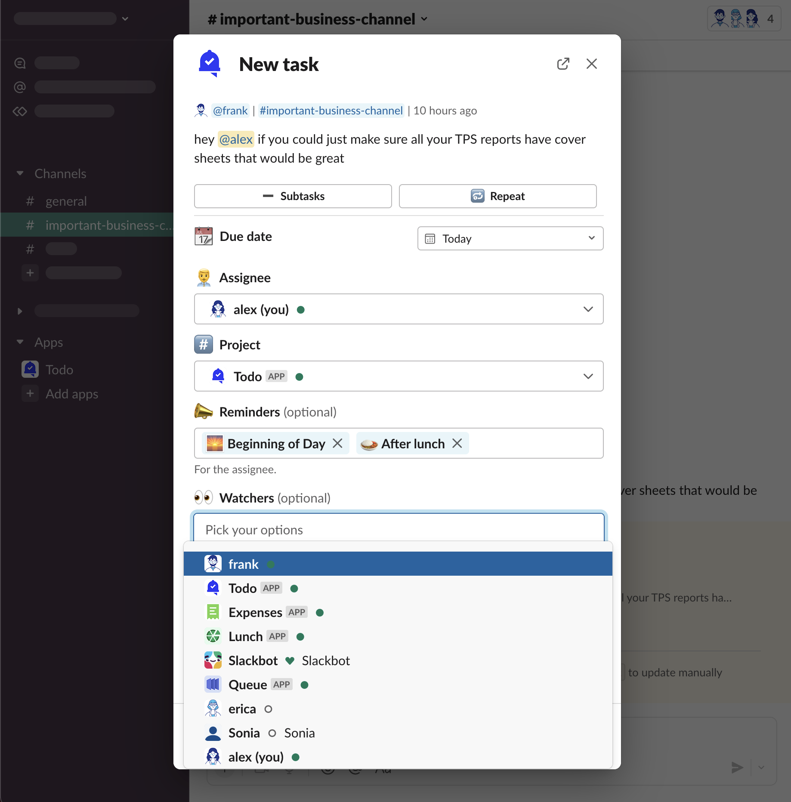Click the Repeat button
Image resolution: width=791 pixels, height=802 pixels.
(x=497, y=196)
